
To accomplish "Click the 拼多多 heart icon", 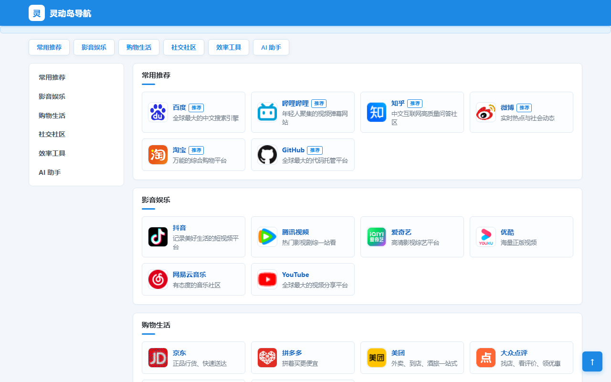I will point(267,358).
